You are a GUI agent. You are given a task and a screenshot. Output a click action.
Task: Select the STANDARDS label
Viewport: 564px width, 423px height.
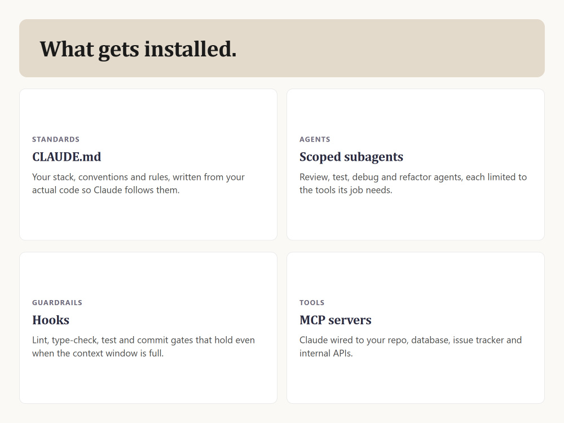pos(56,139)
